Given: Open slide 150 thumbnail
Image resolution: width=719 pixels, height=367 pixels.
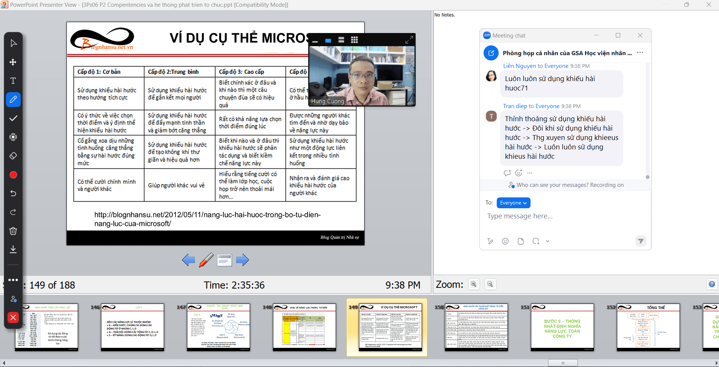Looking at the screenshot, I should pyautogui.click(x=476, y=327).
